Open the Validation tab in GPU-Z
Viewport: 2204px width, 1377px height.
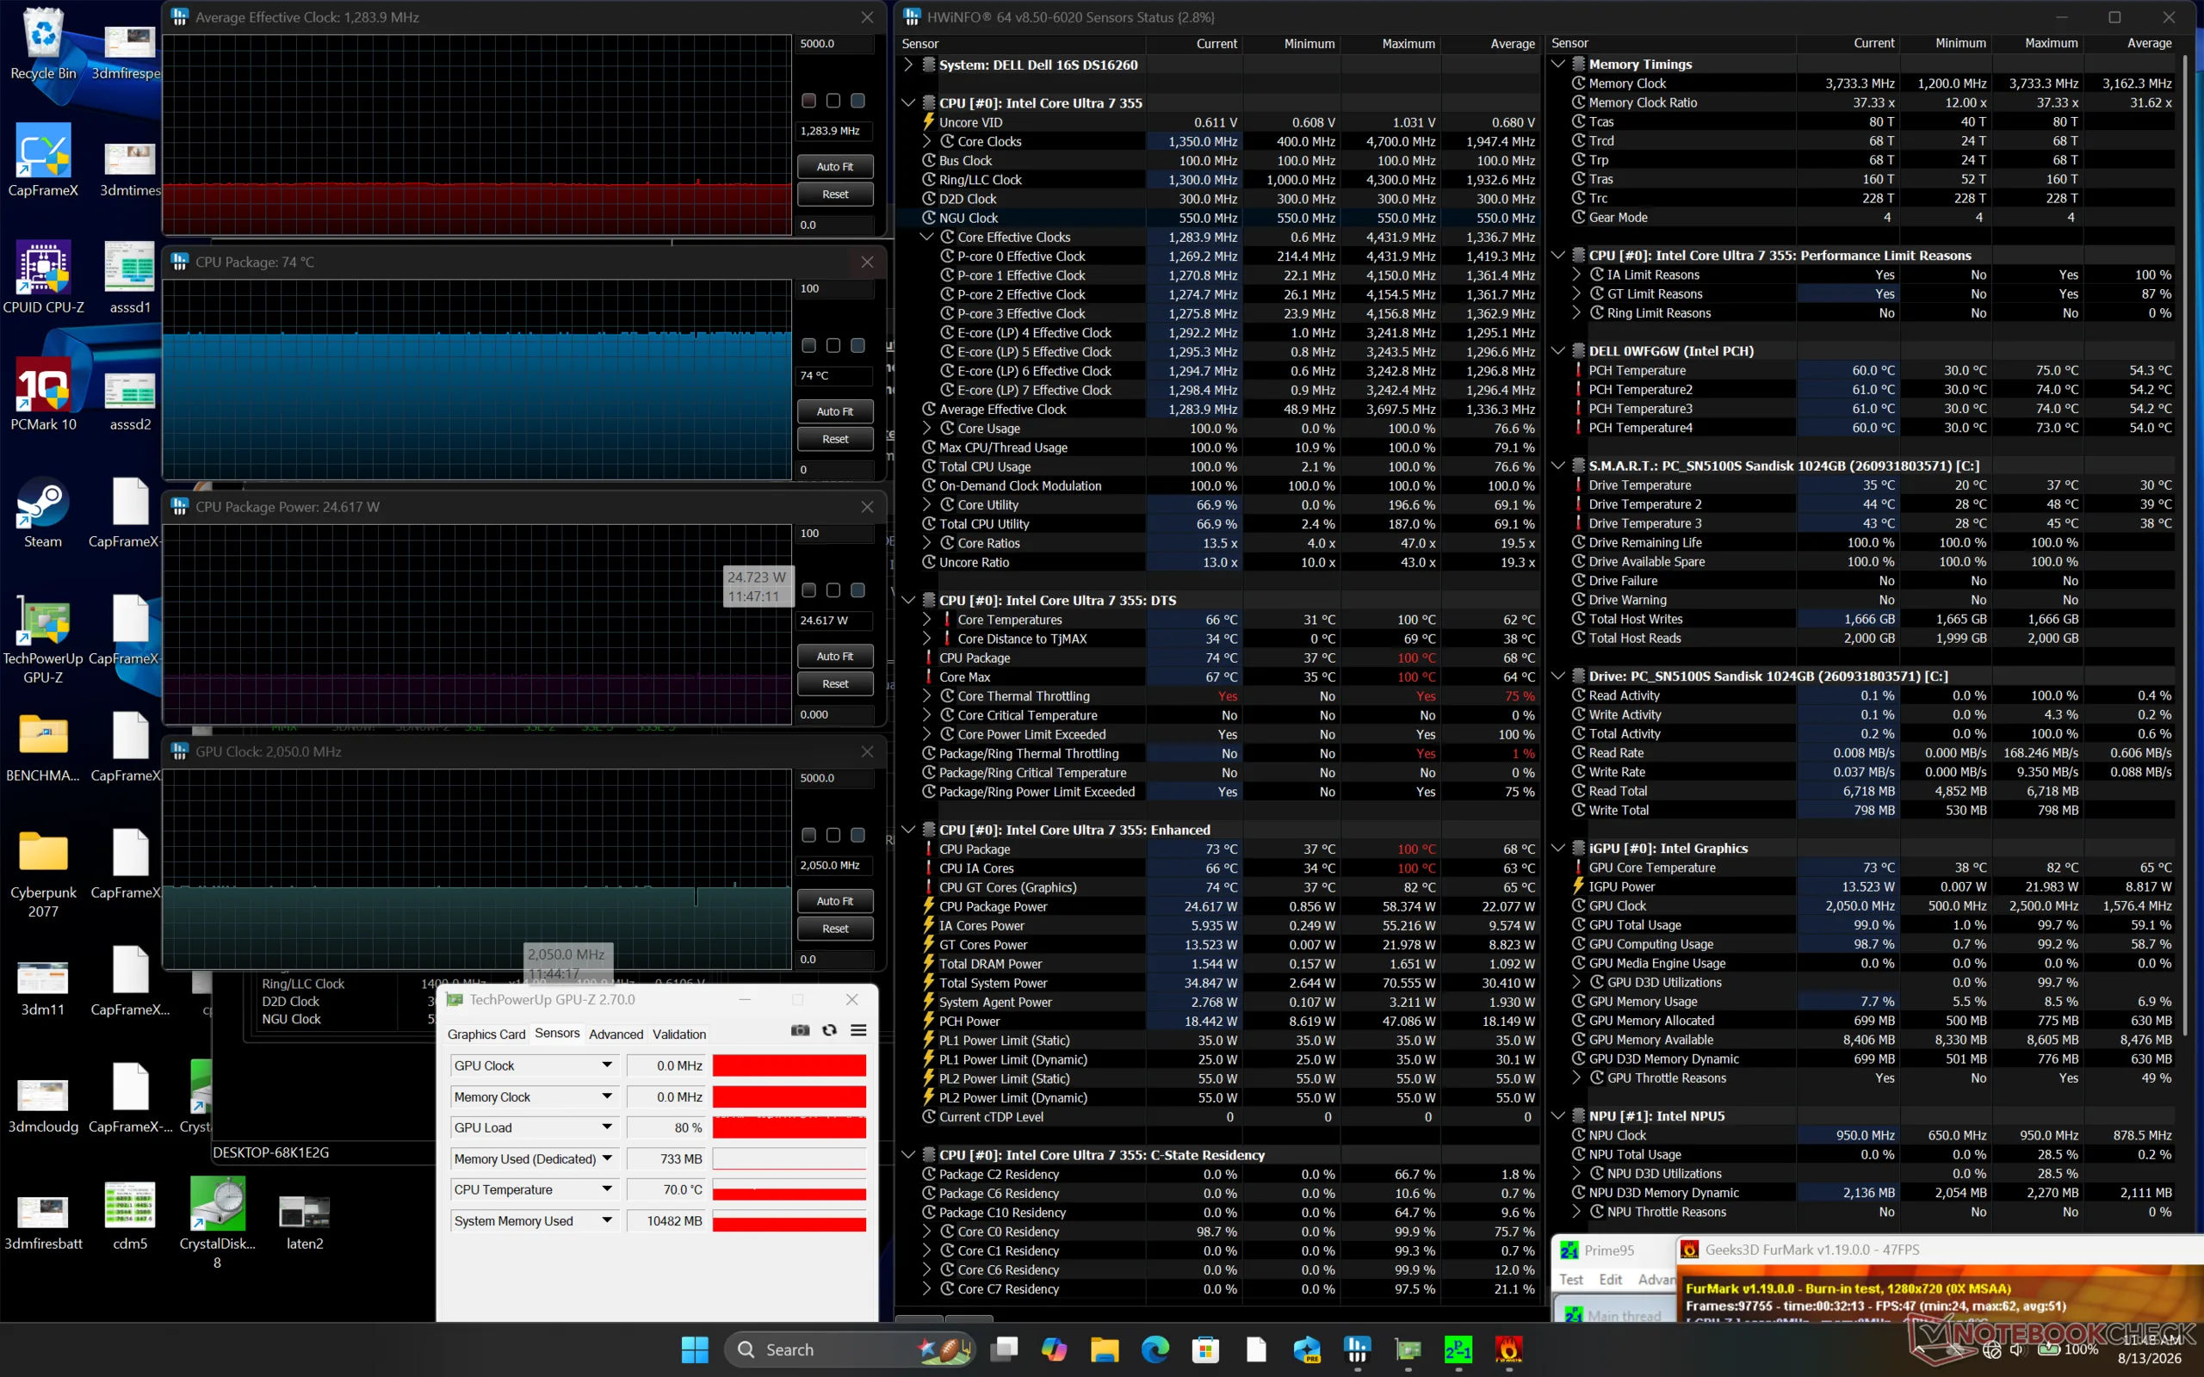click(x=679, y=1034)
